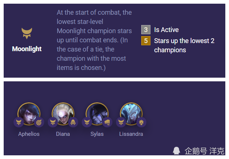Click Sylas' Brawler fist trait badge

(107, 122)
